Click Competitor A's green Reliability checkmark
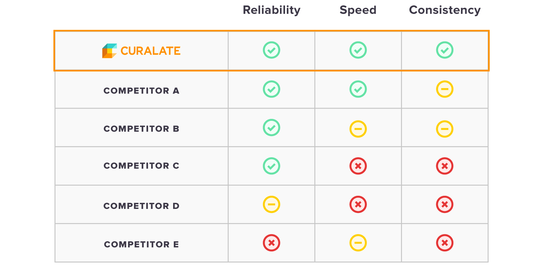The height and width of the screenshot is (270, 541). pyautogui.click(x=272, y=89)
